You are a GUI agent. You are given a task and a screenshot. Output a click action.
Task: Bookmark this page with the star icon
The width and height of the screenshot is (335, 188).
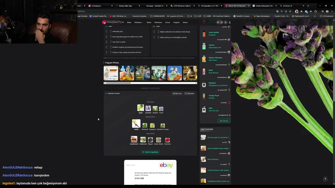click(290, 11)
